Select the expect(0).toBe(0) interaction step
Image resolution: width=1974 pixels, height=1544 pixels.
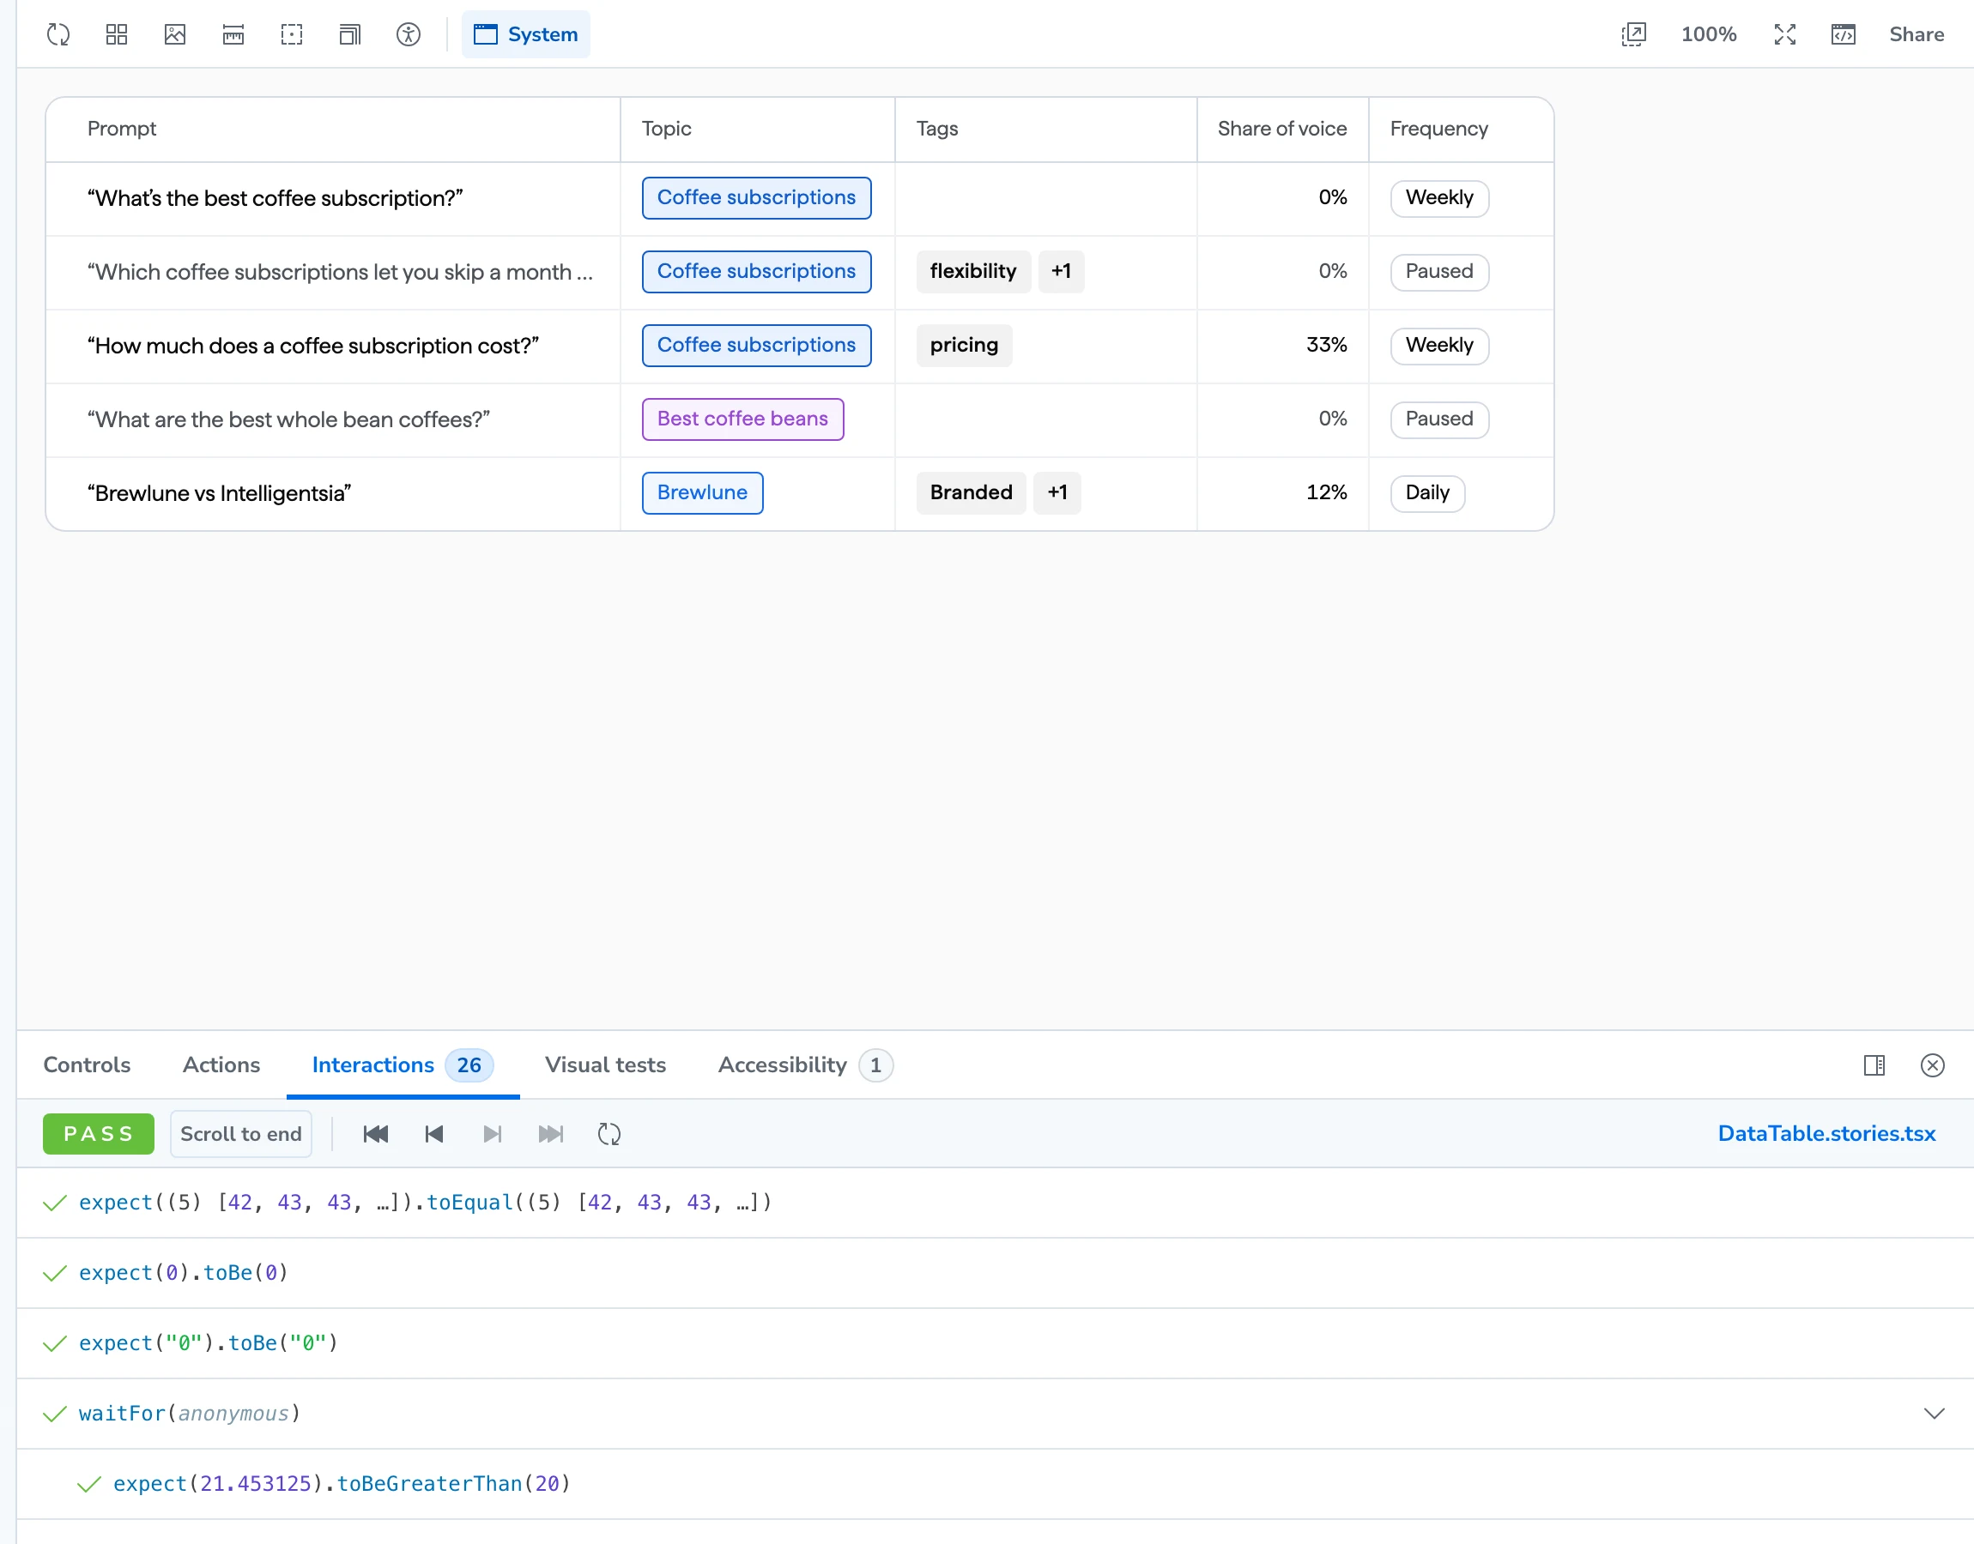point(995,1273)
